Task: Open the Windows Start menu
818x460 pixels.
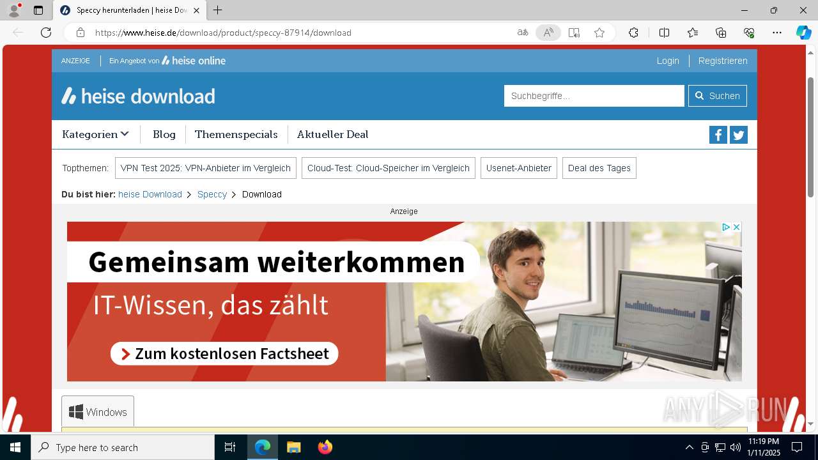Action: [x=15, y=447]
